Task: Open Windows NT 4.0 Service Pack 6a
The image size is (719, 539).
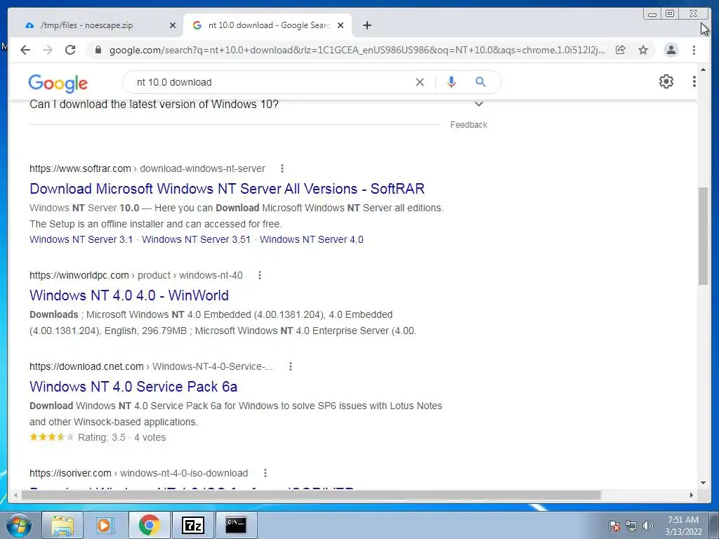Action: point(133,387)
